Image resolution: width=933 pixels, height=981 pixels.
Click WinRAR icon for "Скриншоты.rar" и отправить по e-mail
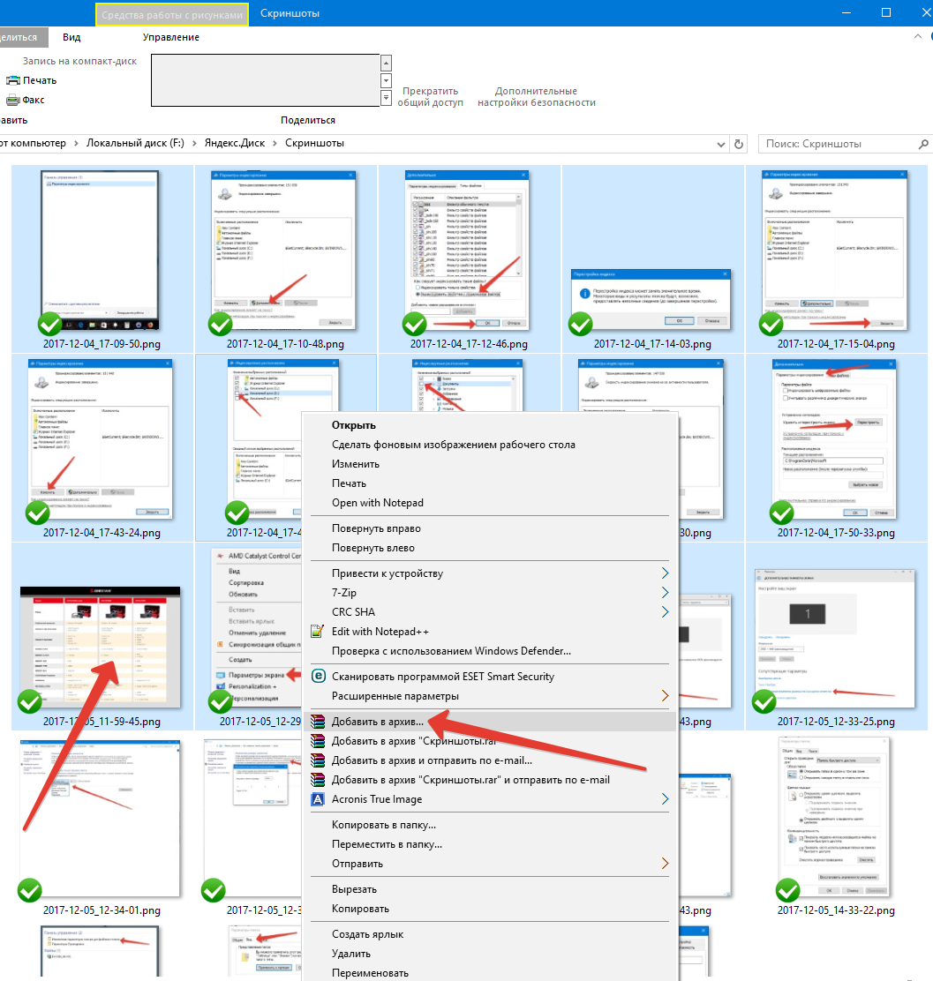[318, 780]
